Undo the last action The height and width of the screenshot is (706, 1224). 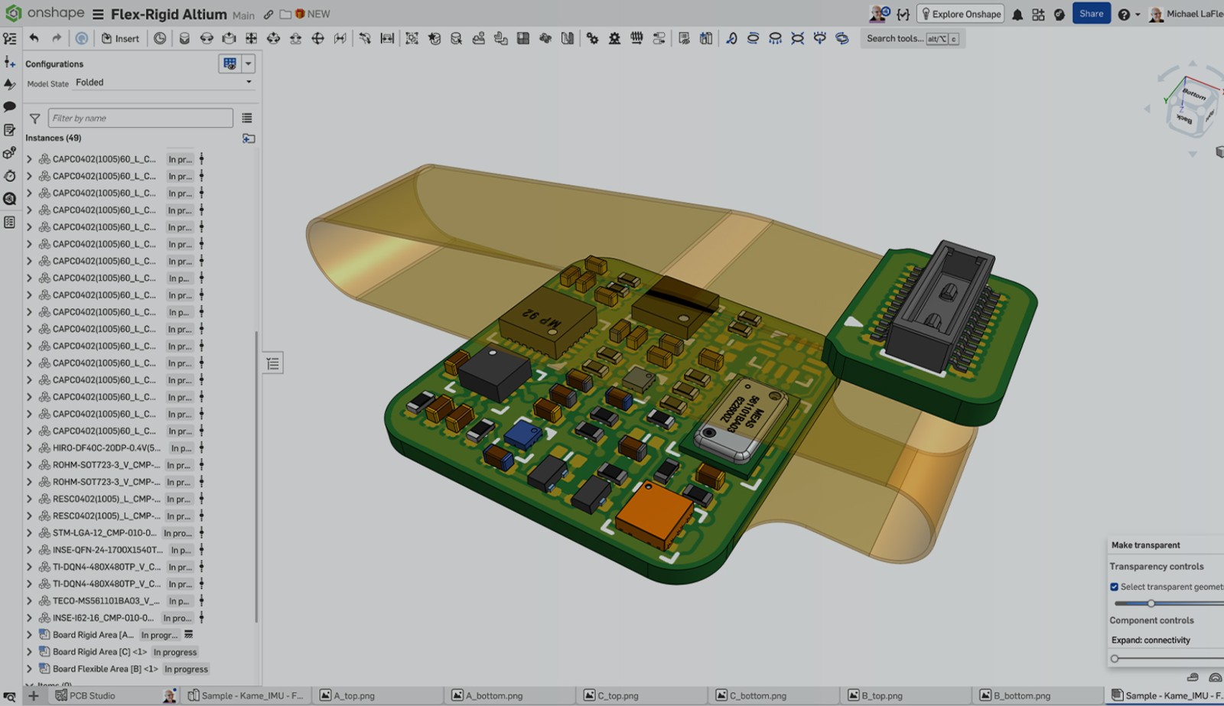[x=34, y=38]
